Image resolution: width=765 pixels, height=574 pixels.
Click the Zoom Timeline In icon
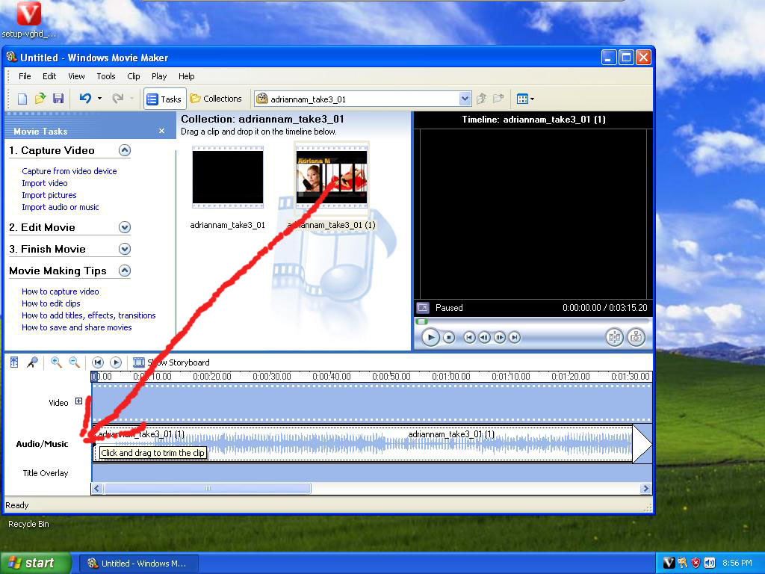point(56,362)
